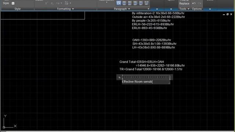The height and width of the screenshot is (132, 235).
Task: Set paragraph alignment to Center
Action: coord(130,3)
